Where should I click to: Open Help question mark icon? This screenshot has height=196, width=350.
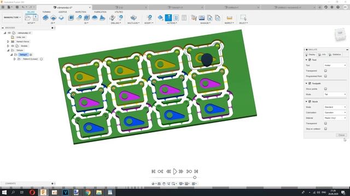pyautogui.click(x=338, y=7)
